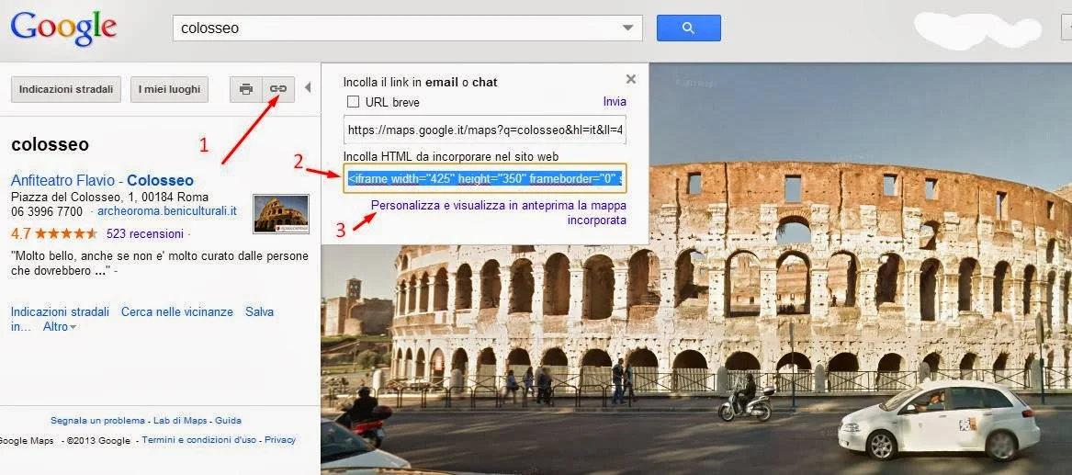
Task: Click the link chain icon button
Action: 278,89
